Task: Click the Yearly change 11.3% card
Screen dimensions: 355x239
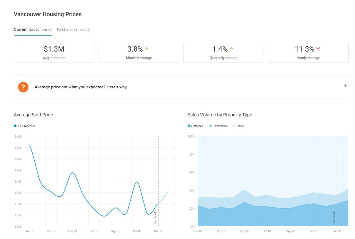Action: 308,52
